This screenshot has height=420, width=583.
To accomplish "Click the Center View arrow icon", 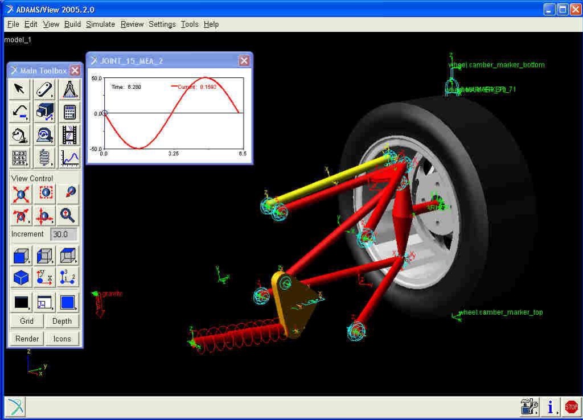I will coord(69,193).
